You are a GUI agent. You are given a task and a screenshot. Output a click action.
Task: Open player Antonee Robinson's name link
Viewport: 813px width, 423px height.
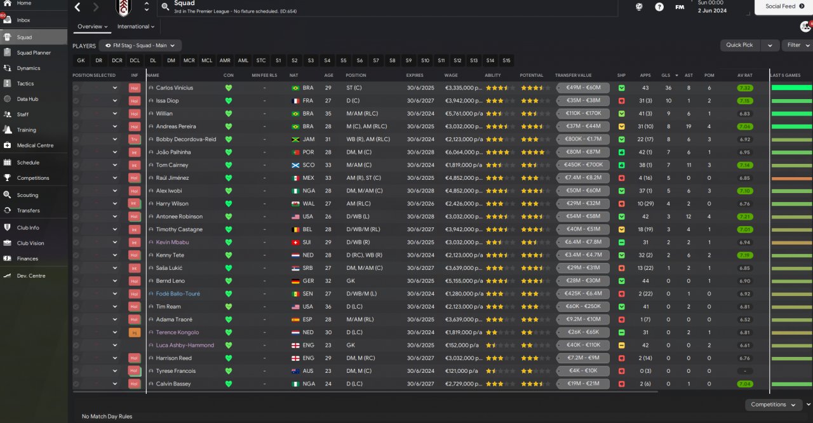(179, 217)
